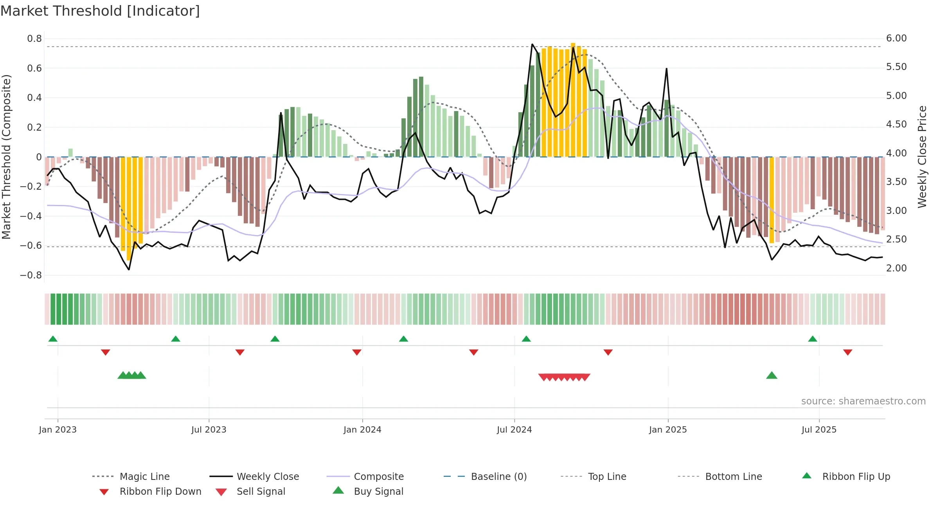The height and width of the screenshot is (528, 939).
Task: Click ribbon flip up marker before Jul 2025
Action: click(x=813, y=339)
